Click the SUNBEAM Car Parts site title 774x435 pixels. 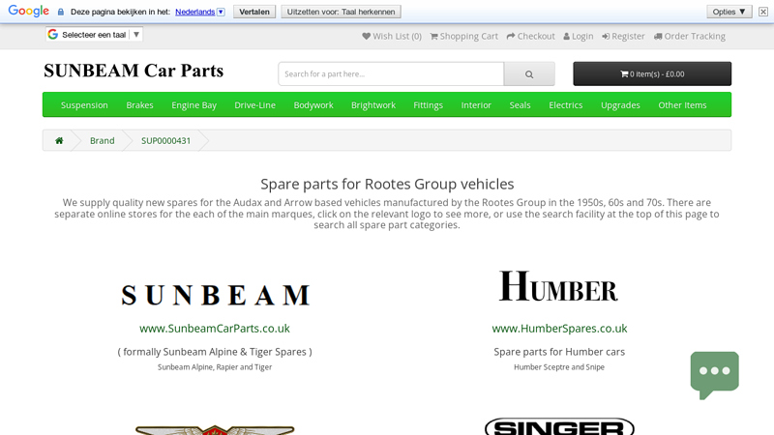click(134, 71)
